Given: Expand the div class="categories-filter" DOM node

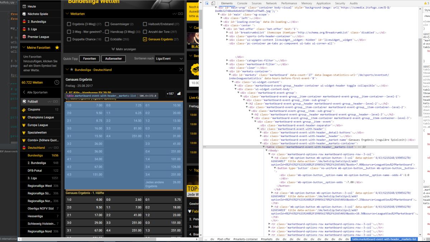Looking at the screenshot, I should [228, 61].
